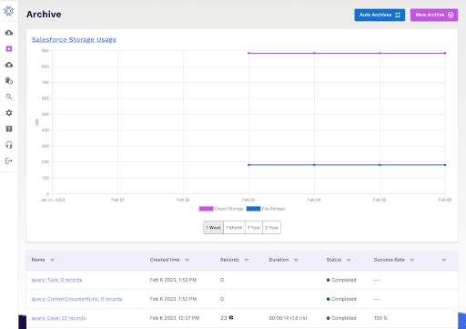The image size is (466, 329).
Task: Select the purple Archive sidebar icon
Action: tap(9, 48)
